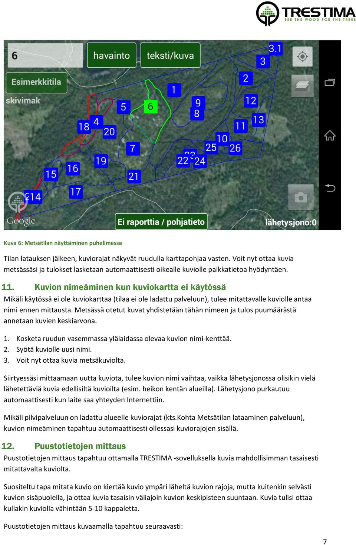Image resolution: width=356 pixels, height=545 pixels.
Task: Select stand label 2 on map
Action: [x=245, y=78]
